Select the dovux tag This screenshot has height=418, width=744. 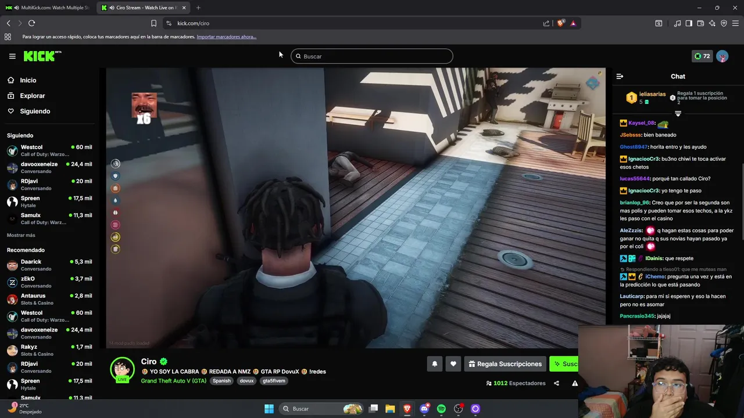click(247, 381)
